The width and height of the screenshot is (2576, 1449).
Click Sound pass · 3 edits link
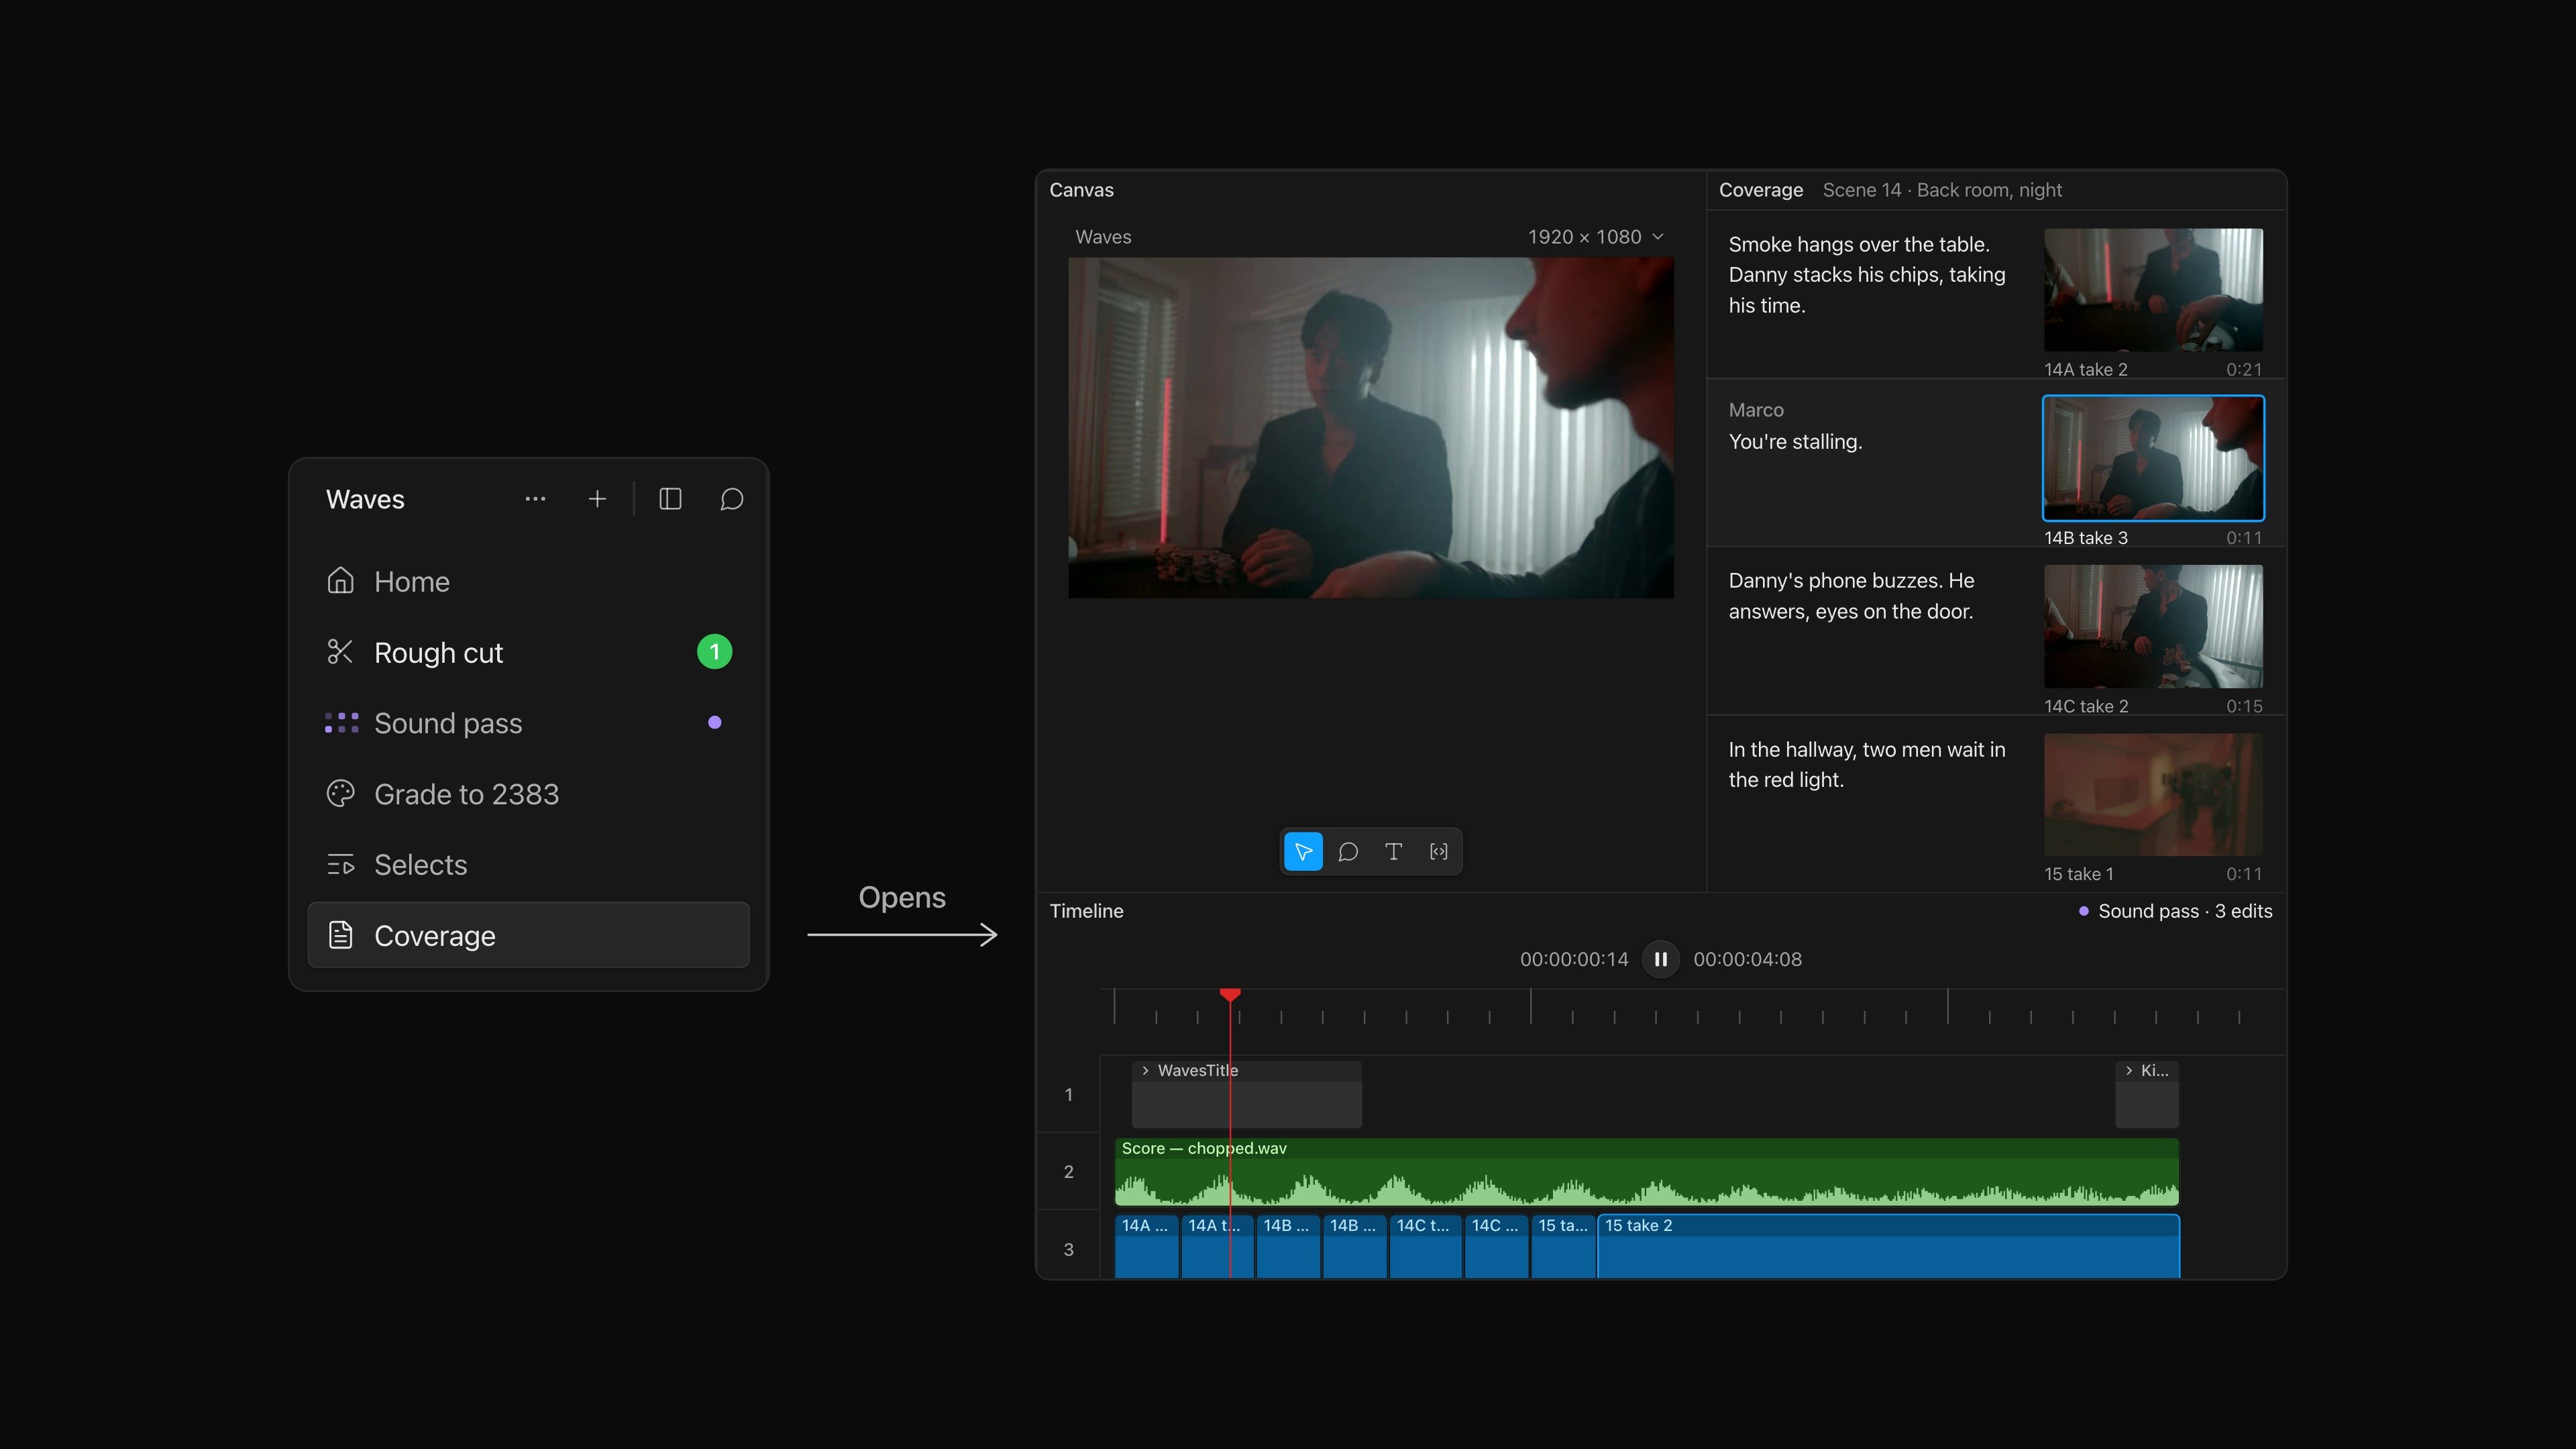pos(2175,911)
